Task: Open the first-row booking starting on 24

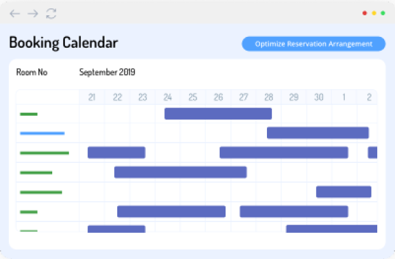Action: 218,114
